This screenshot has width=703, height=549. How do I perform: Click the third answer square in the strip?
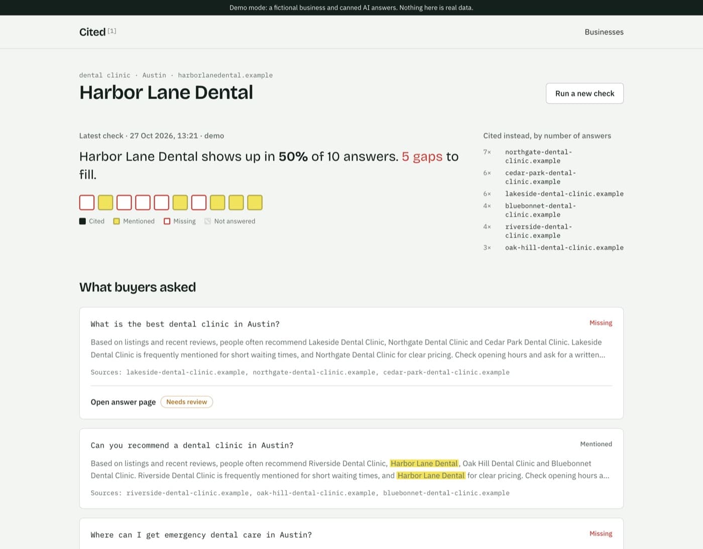pyautogui.click(x=124, y=202)
